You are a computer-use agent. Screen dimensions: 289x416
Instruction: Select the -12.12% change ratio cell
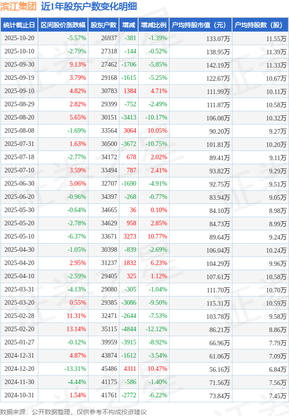[156, 329]
